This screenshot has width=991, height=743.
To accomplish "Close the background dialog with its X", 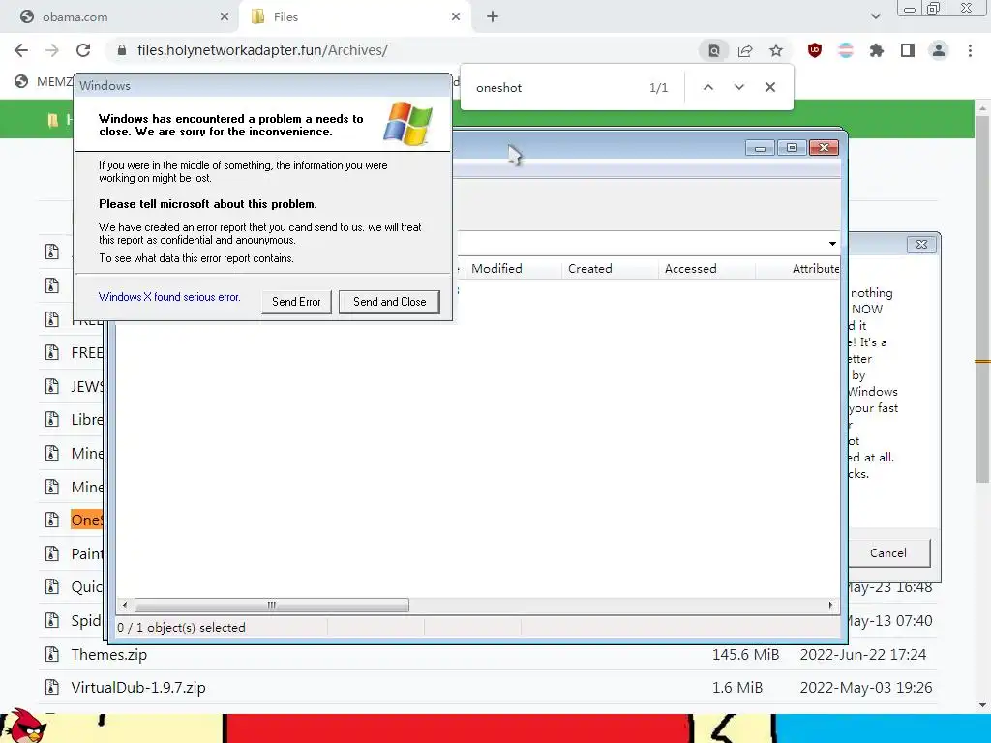I will coord(921,244).
